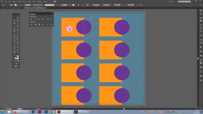Click Minus Back in Pathfinder panel
The width and height of the screenshot is (203, 114).
click(x=51, y=24)
